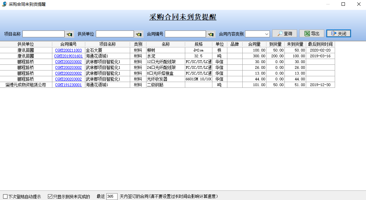Uncheck 只显示到货未完成的 checkbox
Image resolution: width=366 pixels, height=200 pixels.
(x=50, y=196)
